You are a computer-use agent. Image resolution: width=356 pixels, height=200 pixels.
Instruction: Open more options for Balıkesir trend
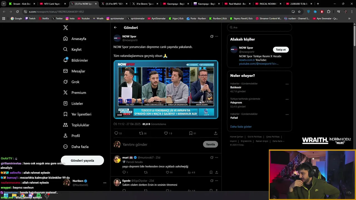pos(287,84)
